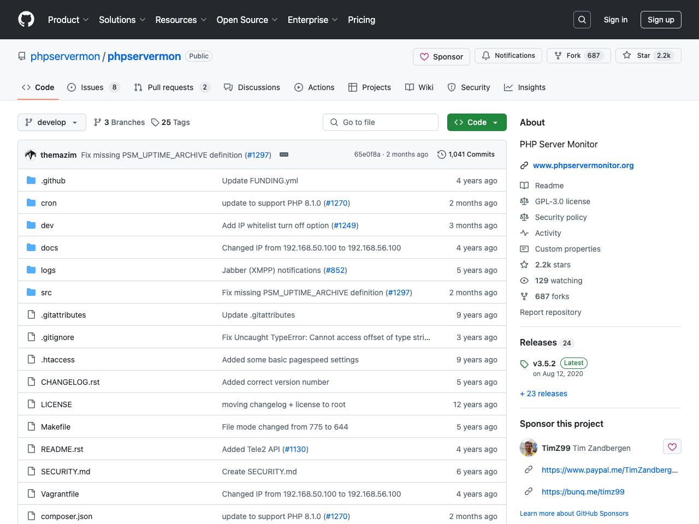Click the sponsor heart next to TimZ99
The width and height of the screenshot is (699, 524).
pos(672,447)
